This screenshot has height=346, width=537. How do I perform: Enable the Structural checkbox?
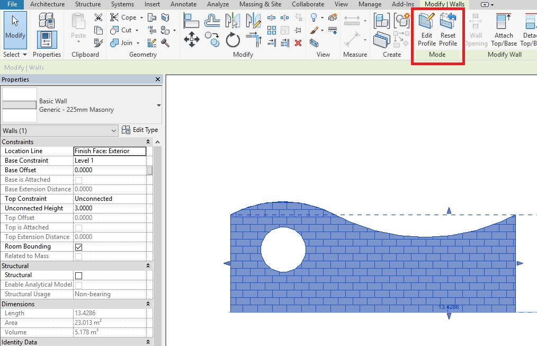point(79,276)
